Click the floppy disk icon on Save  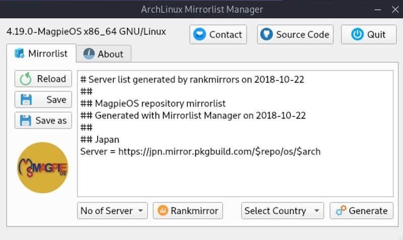(x=26, y=100)
